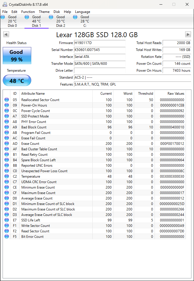Open the Function menu
Viewport: 194px width, 281px height.
(x=28, y=12)
